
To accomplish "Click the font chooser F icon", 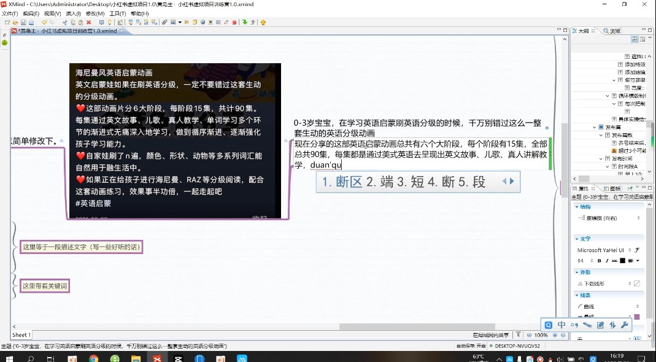I will tap(637, 250).
